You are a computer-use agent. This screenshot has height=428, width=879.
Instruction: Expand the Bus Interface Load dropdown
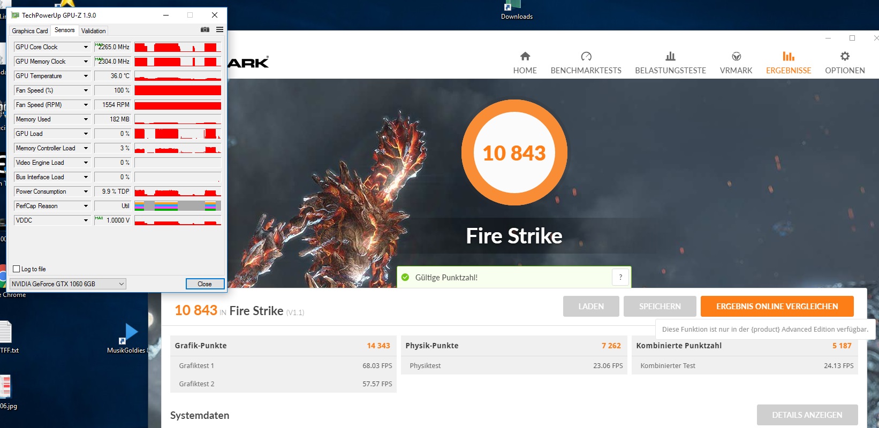click(x=86, y=177)
